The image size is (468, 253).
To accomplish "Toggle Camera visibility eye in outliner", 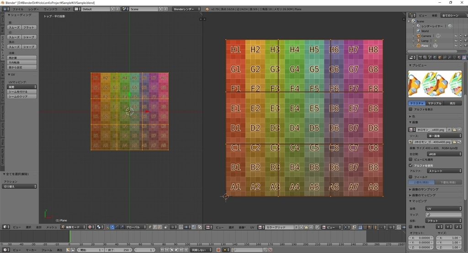I will tap(456, 36).
